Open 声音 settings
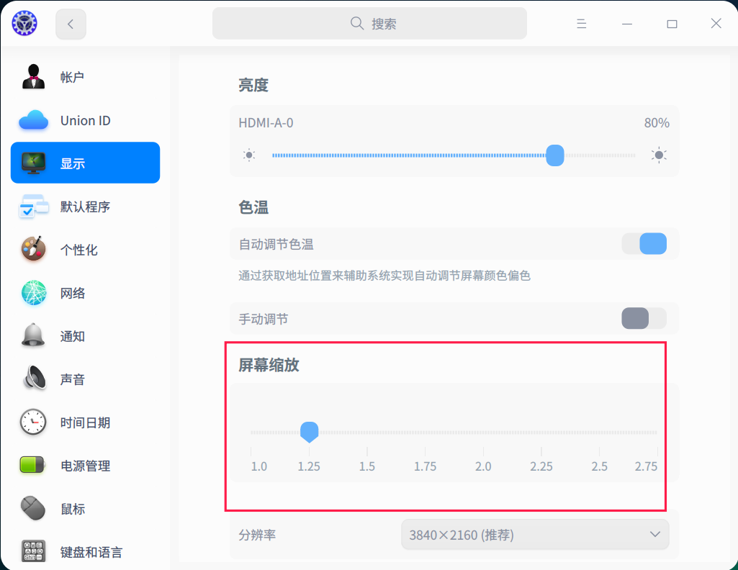Image resolution: width=738 pixels, height=570 pixels. [85, 379]
